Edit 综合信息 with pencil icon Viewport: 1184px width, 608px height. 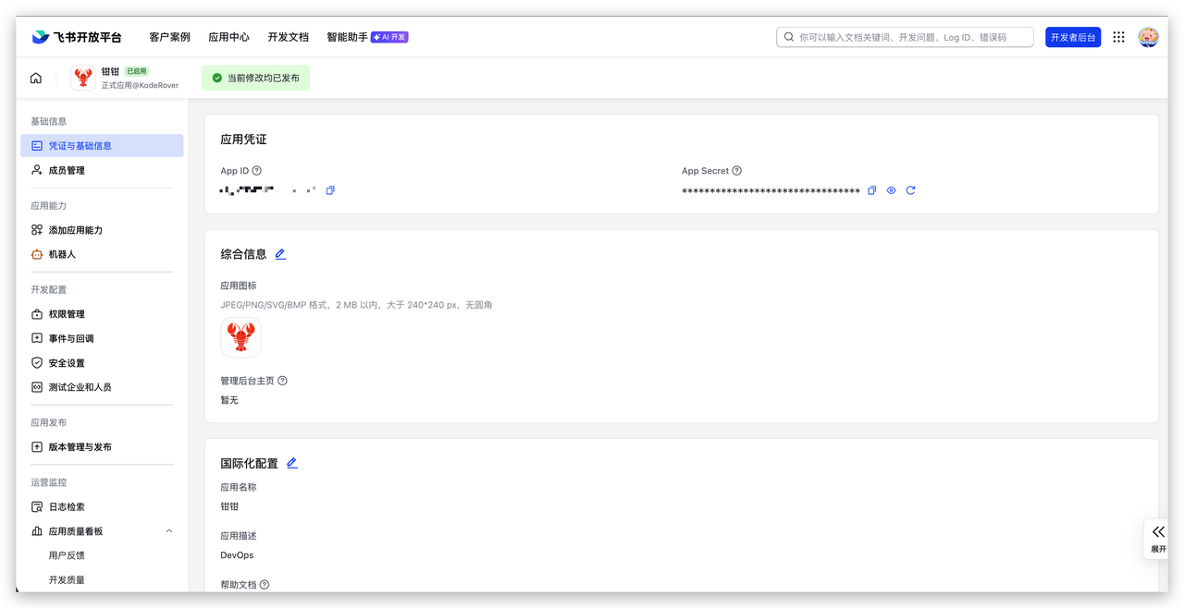(x=280, y=254)
